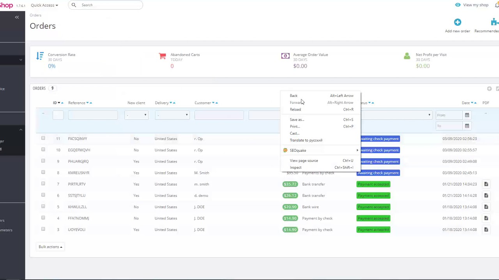Sort ID column ascending arrow
This screenshot has width=499, height=280.
[x=62, y=103]
